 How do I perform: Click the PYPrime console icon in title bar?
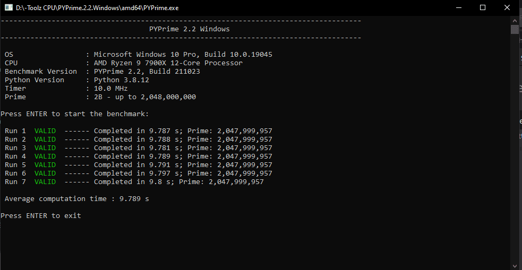pyautogui.click(x=8, y=8)
